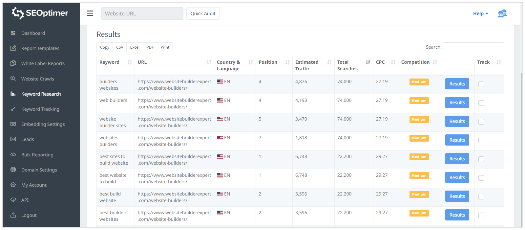525x230 pixels.
Task: Open Bulk Reporting in the sidebar
Action: 37,155
